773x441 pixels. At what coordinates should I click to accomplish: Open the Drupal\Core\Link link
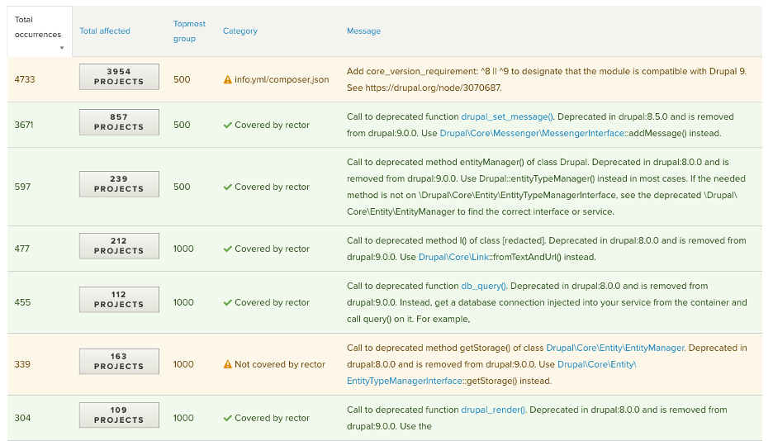tap(453, 257)
